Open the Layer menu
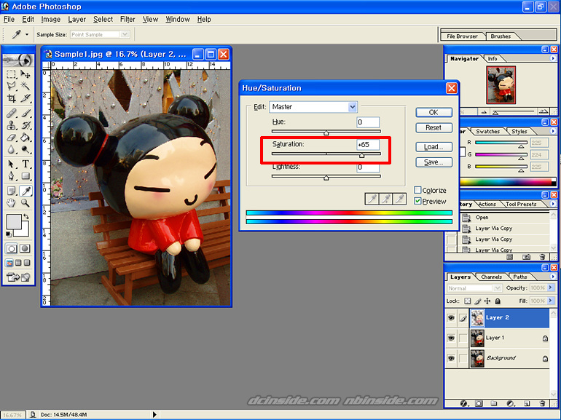 (x=77, y=20)
